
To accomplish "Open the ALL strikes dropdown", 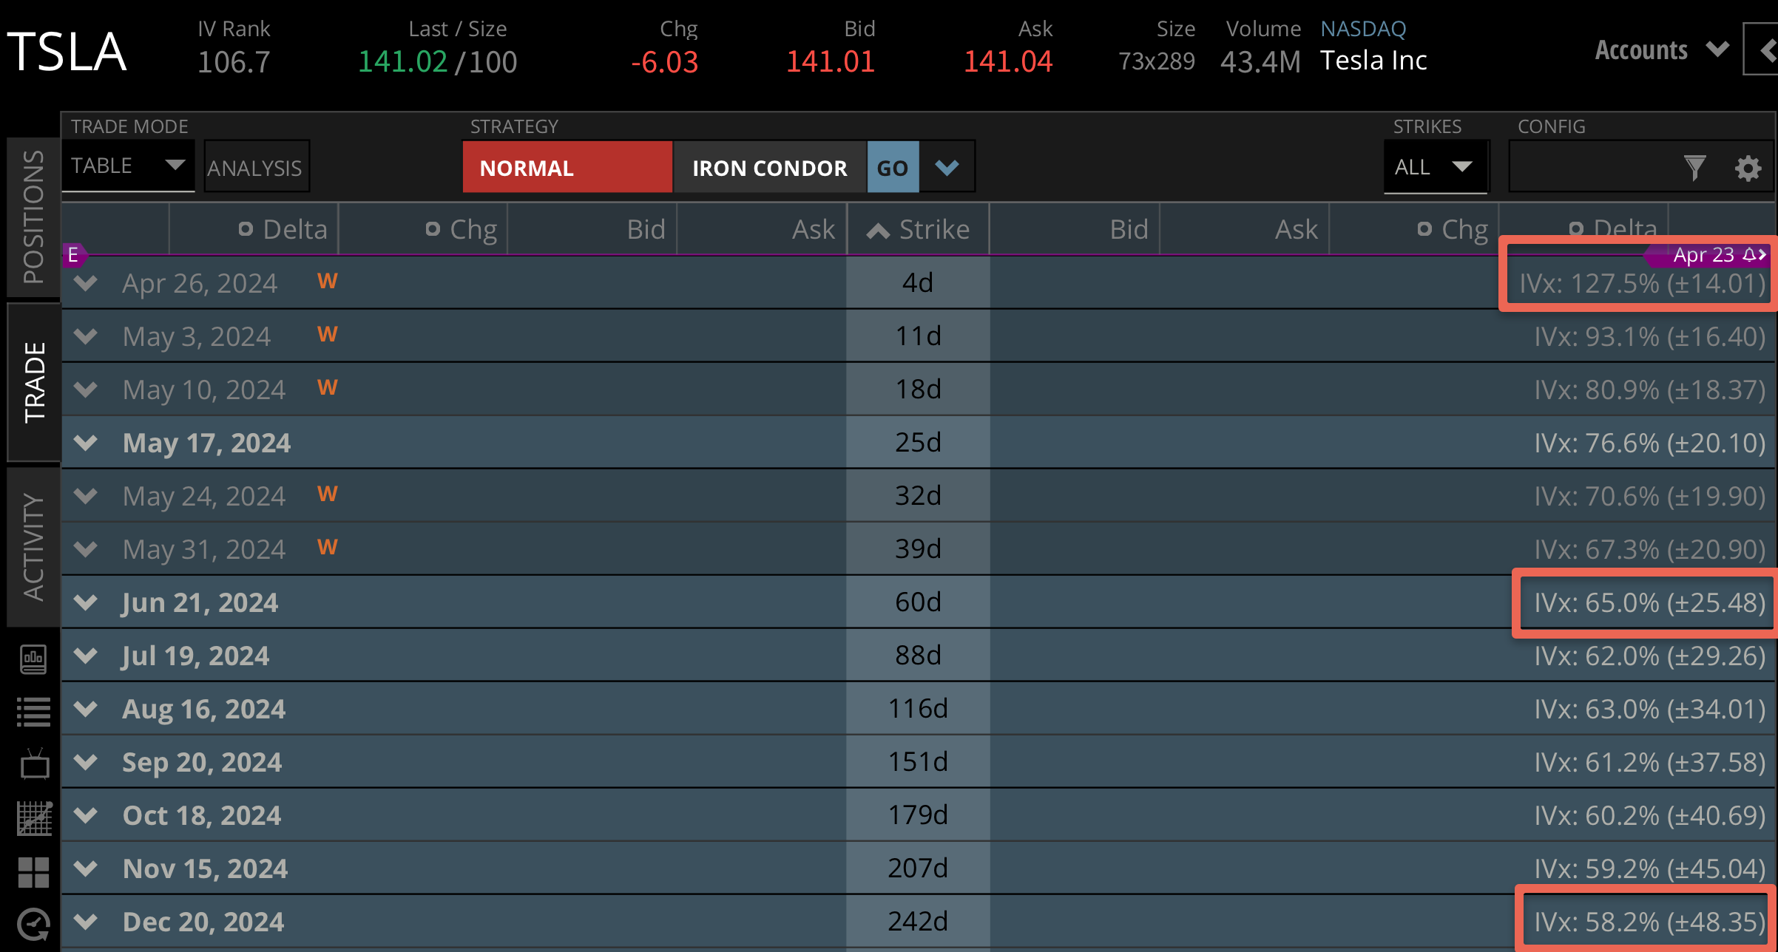I will click(x=1434, y=167).
